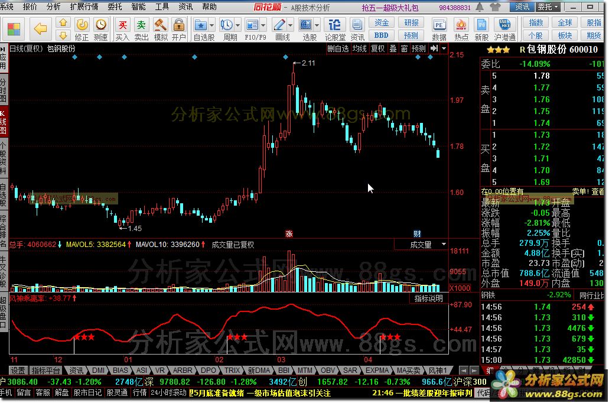
Task: Click the four-color home grid icon
Action: [x=14, y=29]
